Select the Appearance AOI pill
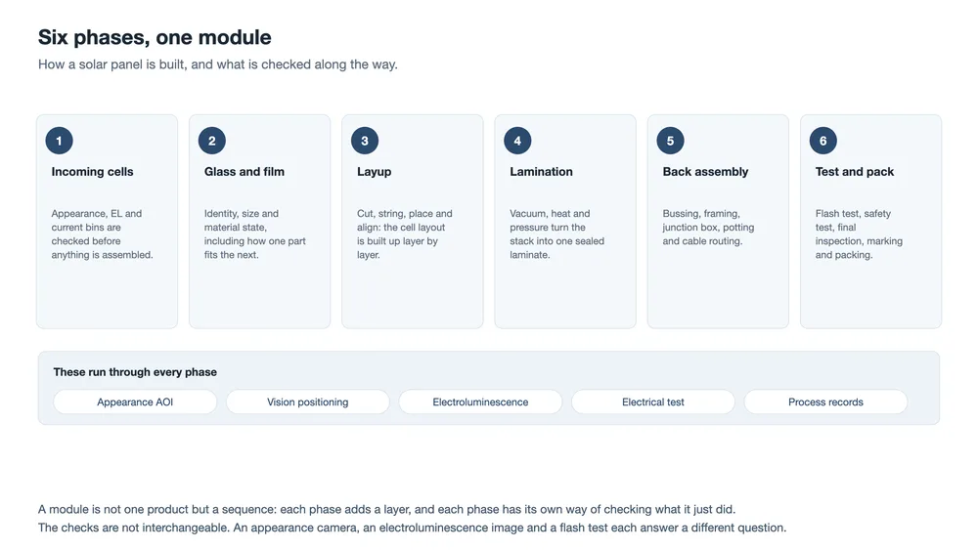978x550 pixels. point(135,402)
